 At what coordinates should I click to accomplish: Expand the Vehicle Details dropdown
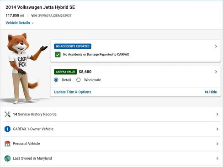coord(20,23)
